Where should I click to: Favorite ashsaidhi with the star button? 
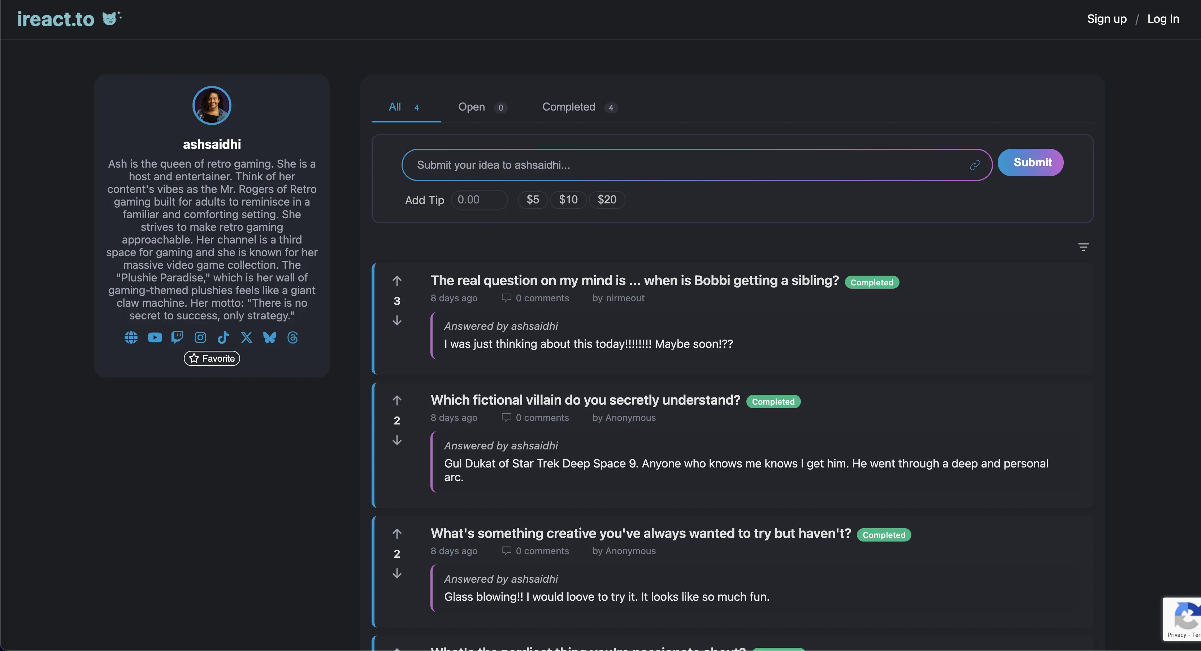(x=212, y=358)
